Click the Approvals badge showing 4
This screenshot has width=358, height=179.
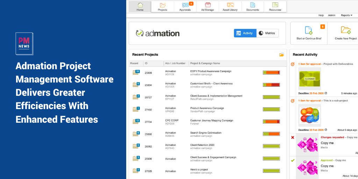191,3
